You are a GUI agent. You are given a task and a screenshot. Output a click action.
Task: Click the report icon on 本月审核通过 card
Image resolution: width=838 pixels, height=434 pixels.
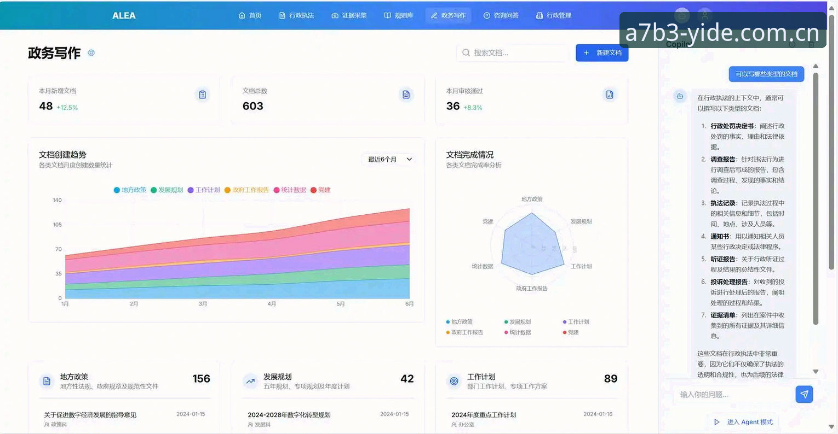610,95
